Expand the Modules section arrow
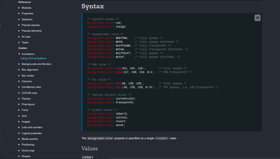Image resolution: width=280 pixels, height=159 pixels. click(19, 8)
